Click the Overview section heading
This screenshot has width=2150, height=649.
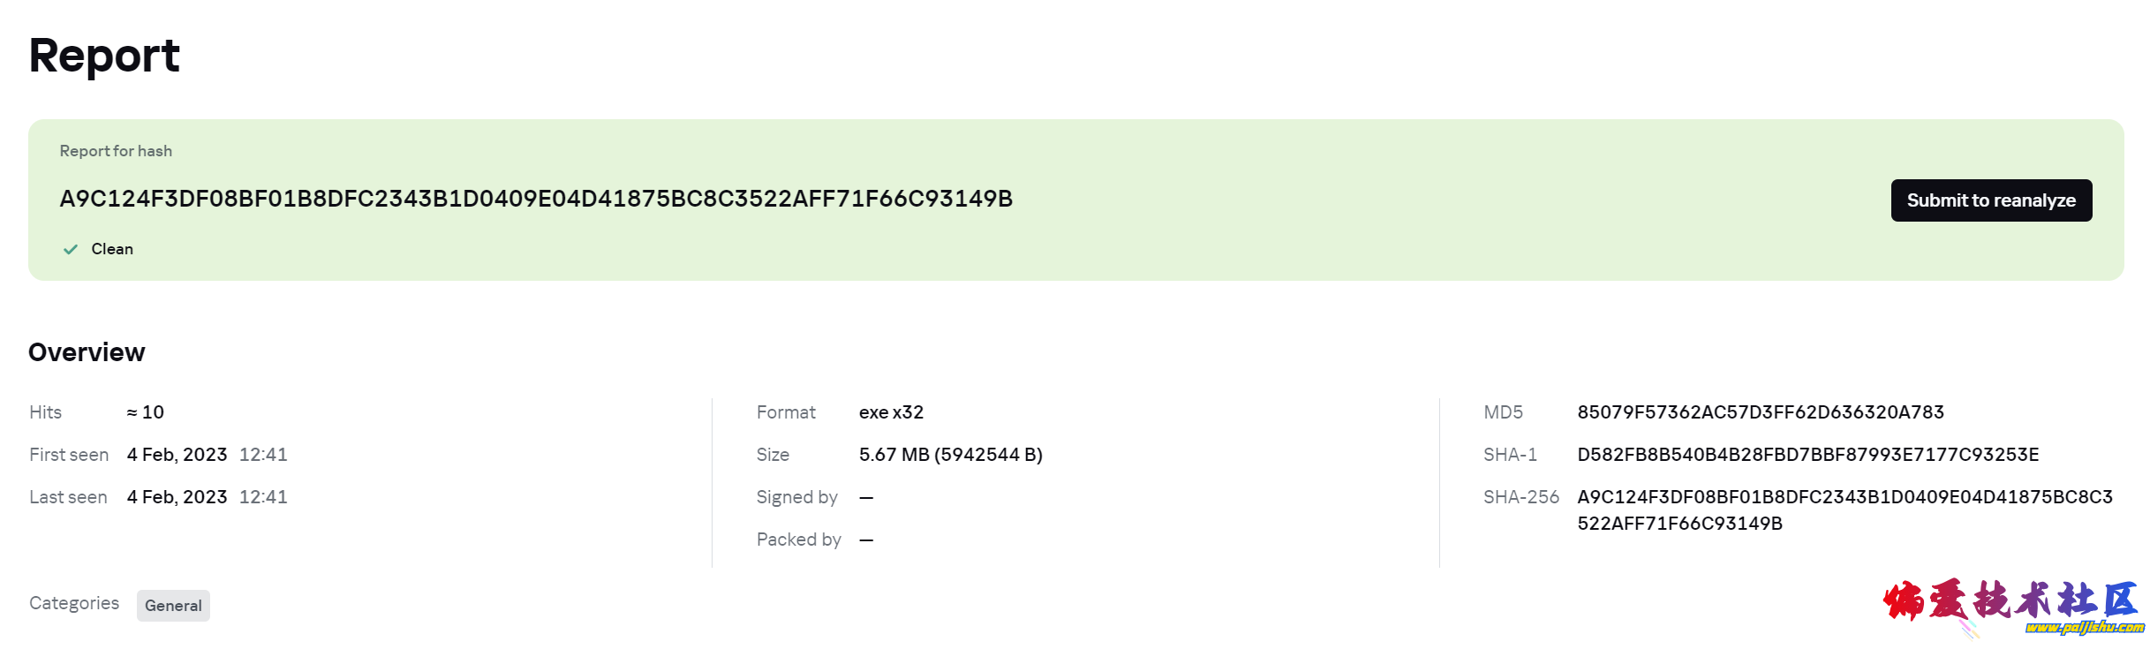(87, 352)
